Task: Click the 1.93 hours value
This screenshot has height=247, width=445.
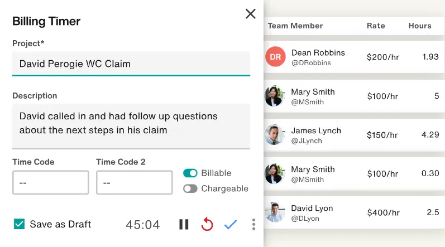Action: coord(430,57)
